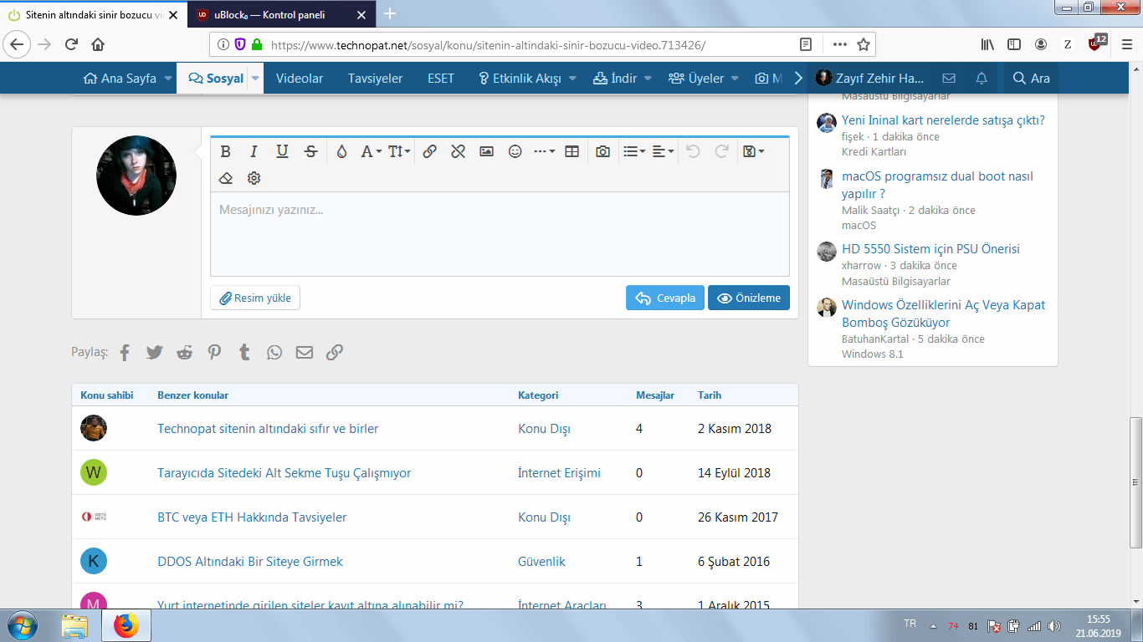The width and height of the screenshot is (1143, 642).
Task: Open the Firefox hamburger menu
Action: (x=1126, y=44)
